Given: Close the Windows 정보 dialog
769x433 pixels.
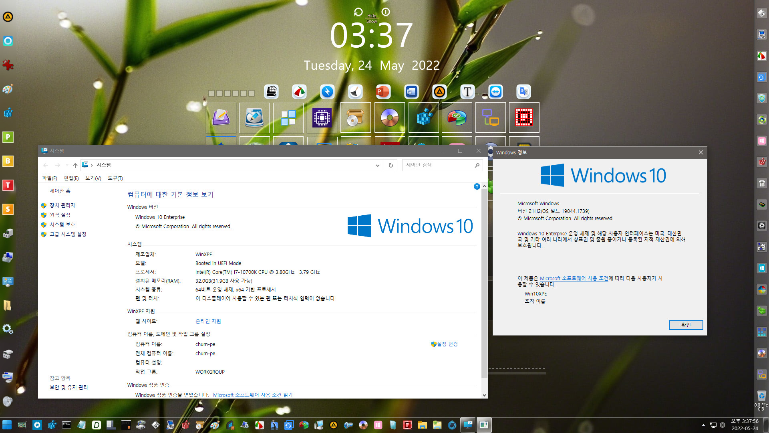Looking at the screenshot, I should [x=701, y=152].
